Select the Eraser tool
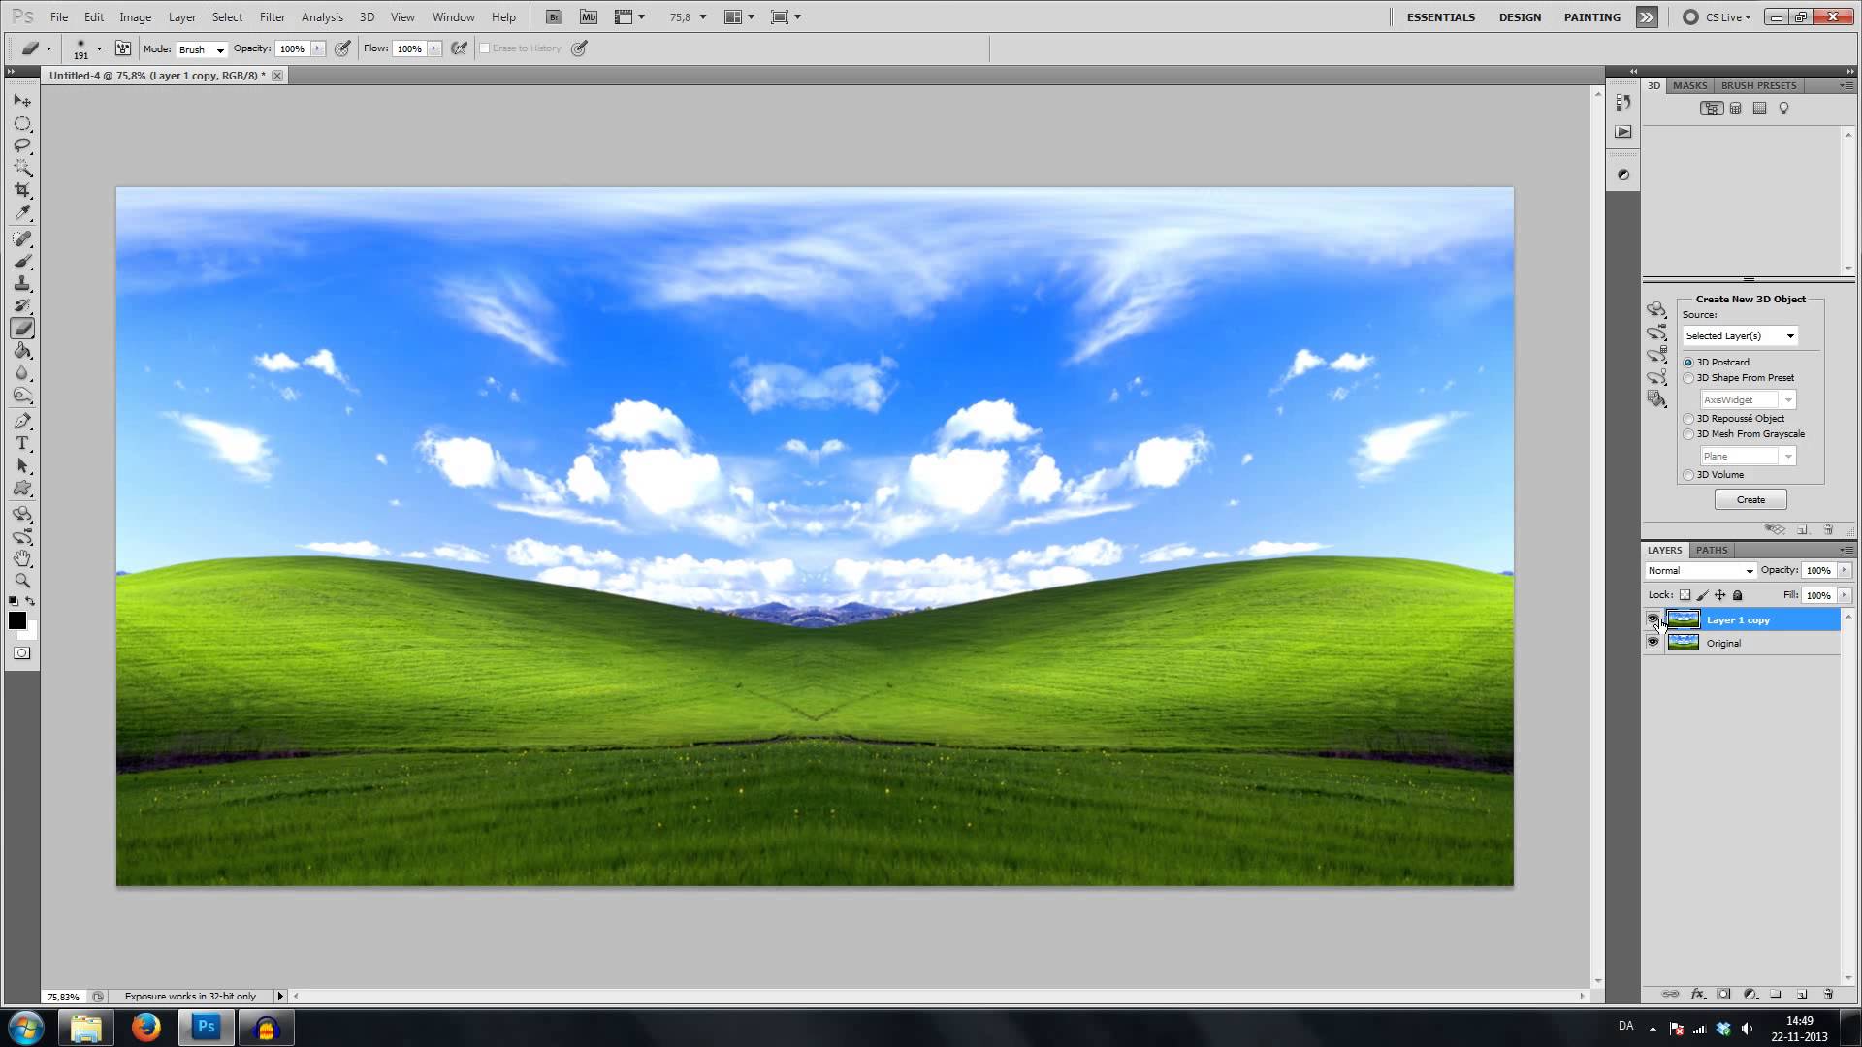The width and height of the screenshot is (1862, 1047). coord(22,329)
